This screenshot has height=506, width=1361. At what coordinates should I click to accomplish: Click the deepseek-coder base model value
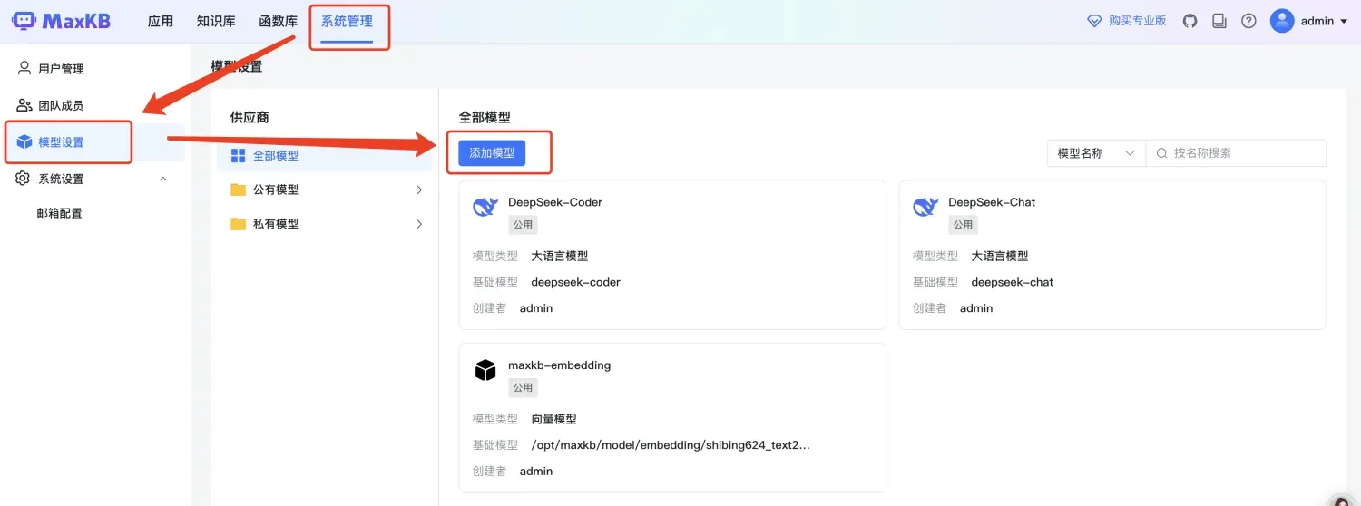(575, 282)
